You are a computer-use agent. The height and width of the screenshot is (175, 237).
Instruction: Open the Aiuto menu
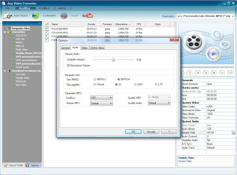62,8
